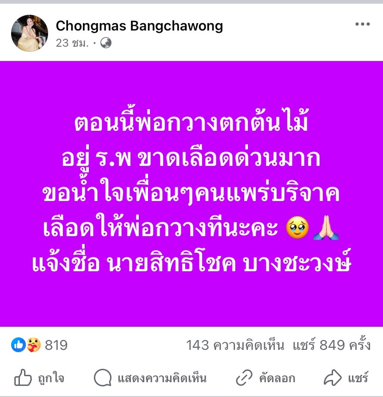Viewport: 383px width, 397px height.
Task: Open the 143 ความคิดเห็น comments list
Action: (x=235, y=345)
